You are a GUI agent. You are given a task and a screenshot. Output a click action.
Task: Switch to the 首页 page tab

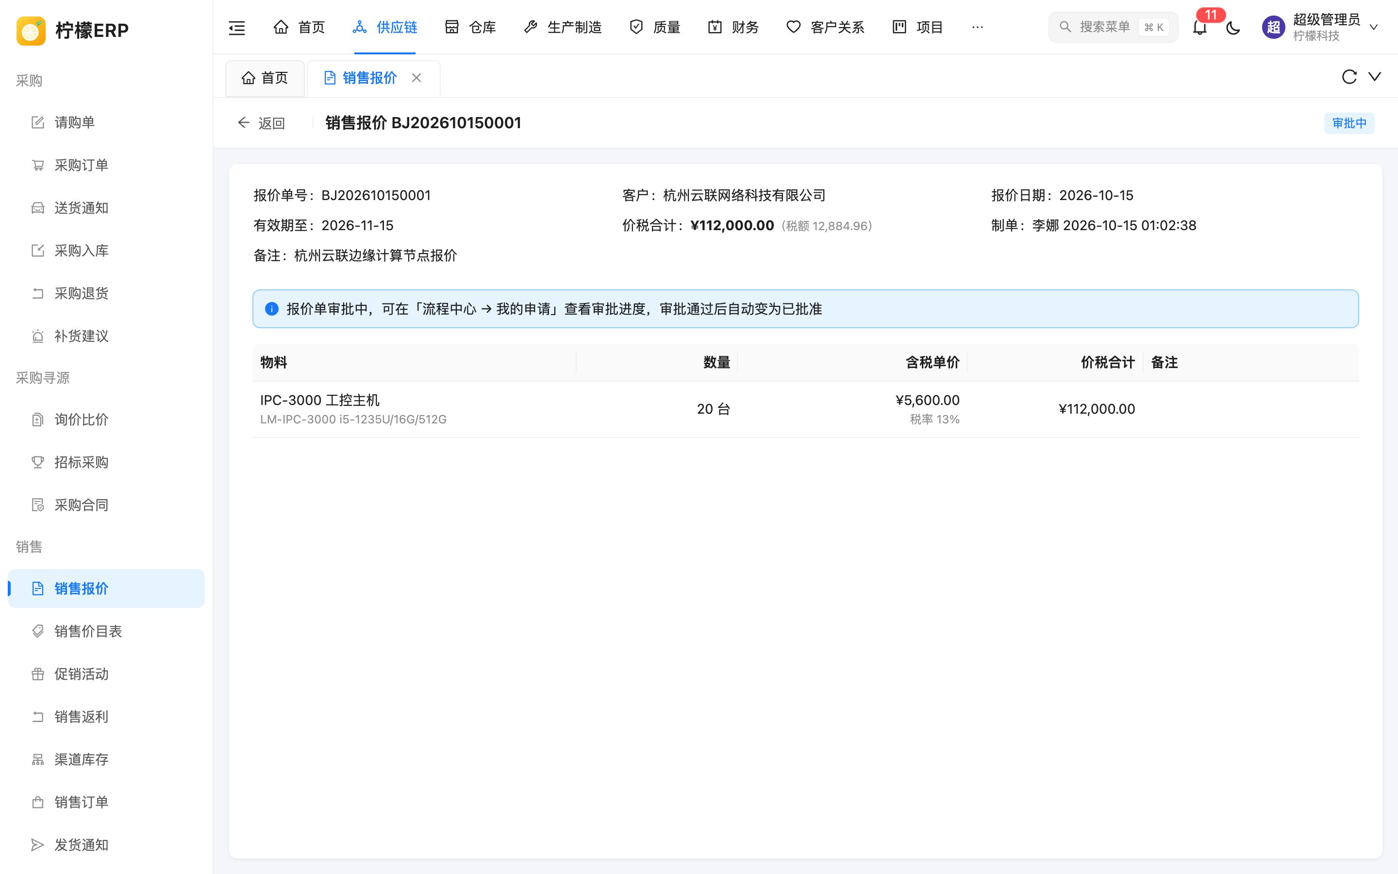265,78
